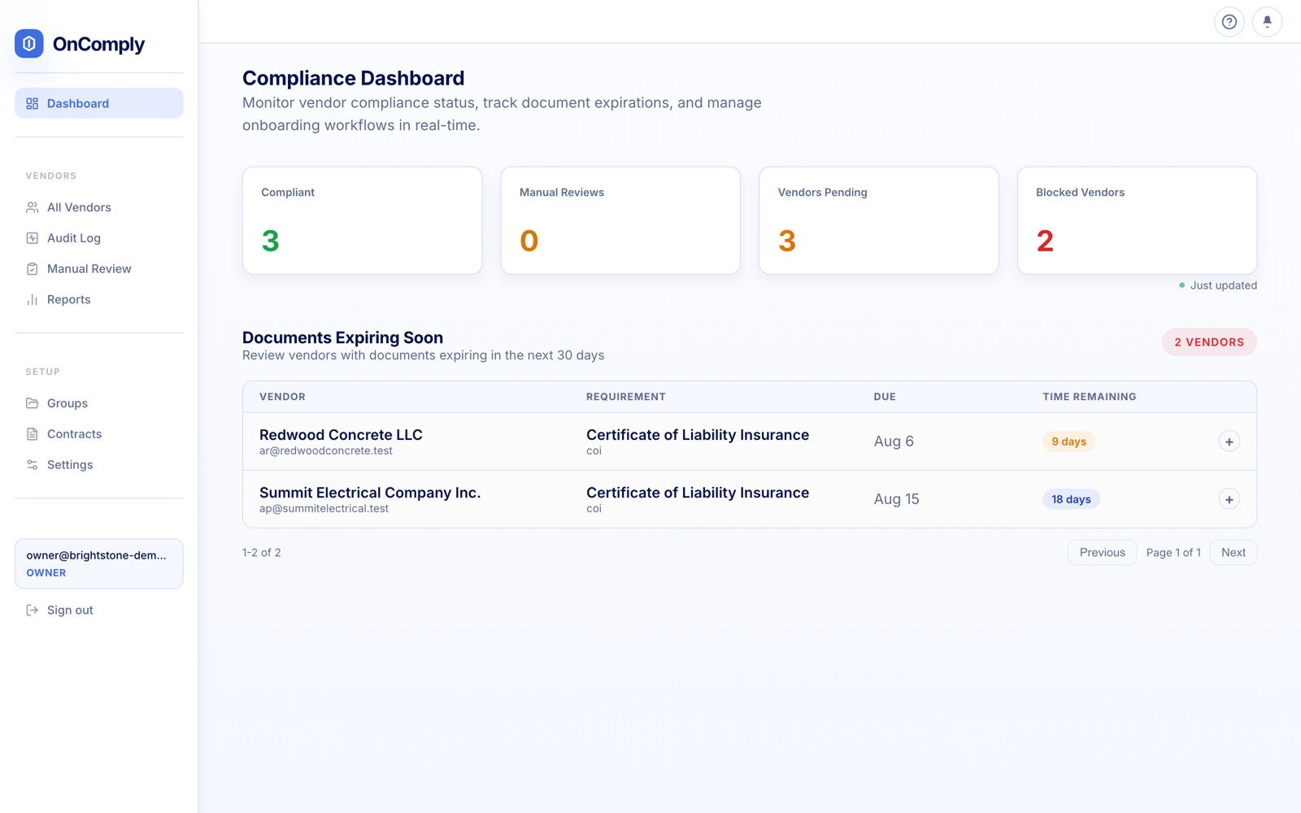
Task: Click the TIME REMAINING column header
Action: pyautogui.click(x=1090, y=397)
